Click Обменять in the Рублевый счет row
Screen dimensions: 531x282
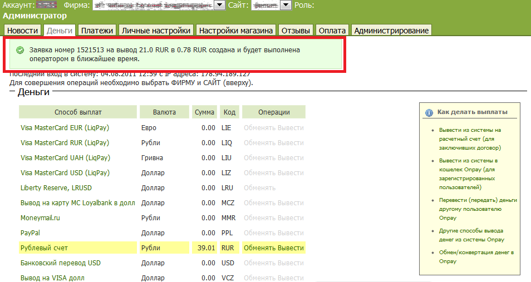point(260,248)
